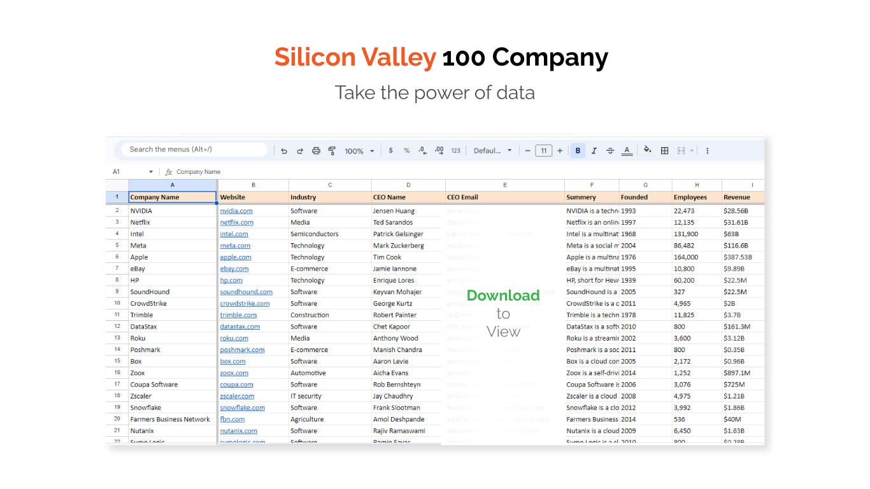Click the Undo icon in the toolbar
Screen dimensions: 870x489
tap(284, 151)
